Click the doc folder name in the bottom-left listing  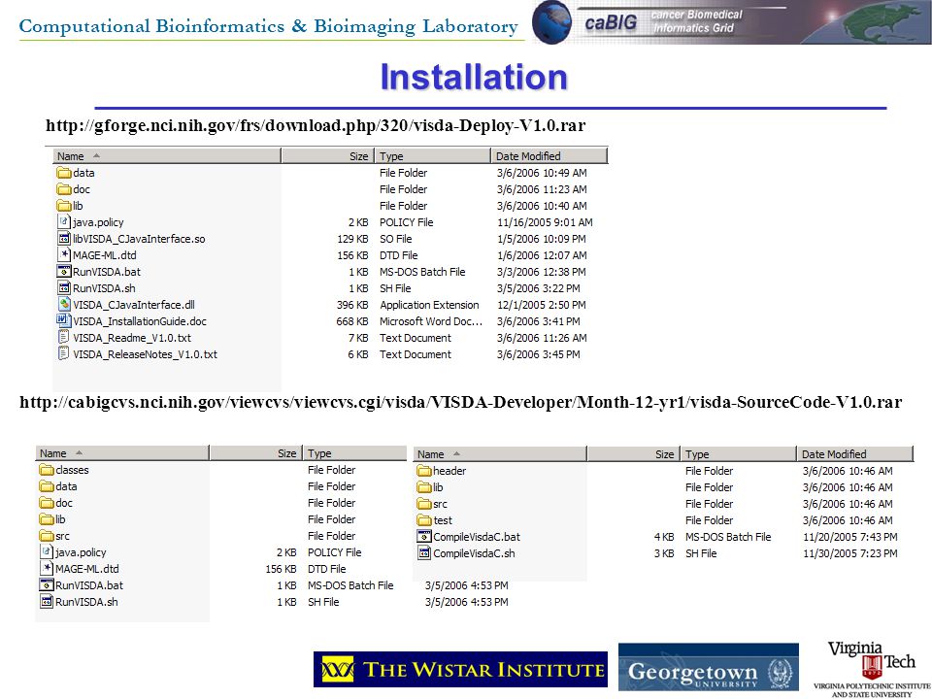[64, 503]
